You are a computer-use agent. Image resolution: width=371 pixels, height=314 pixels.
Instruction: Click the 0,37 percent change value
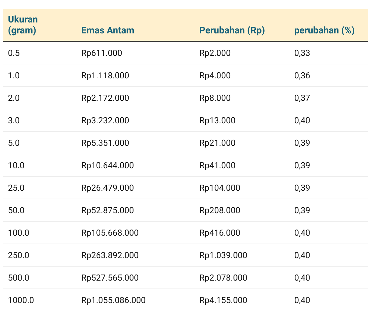click(x=302, y=98)
